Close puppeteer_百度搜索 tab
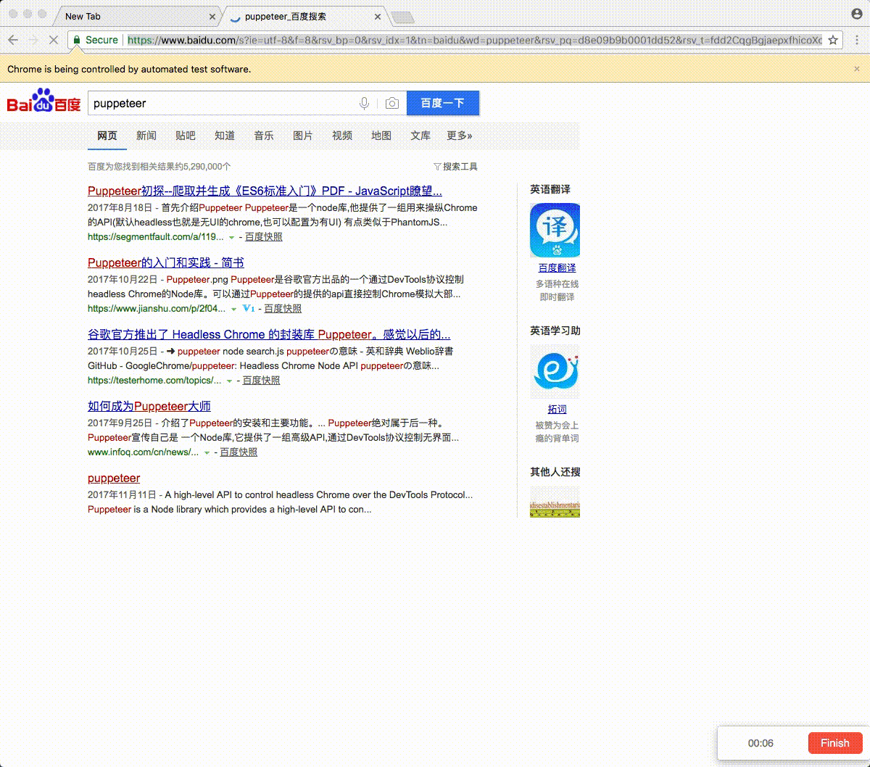Image resolution: width=870 pixels, height=767 pixels. 378,17
